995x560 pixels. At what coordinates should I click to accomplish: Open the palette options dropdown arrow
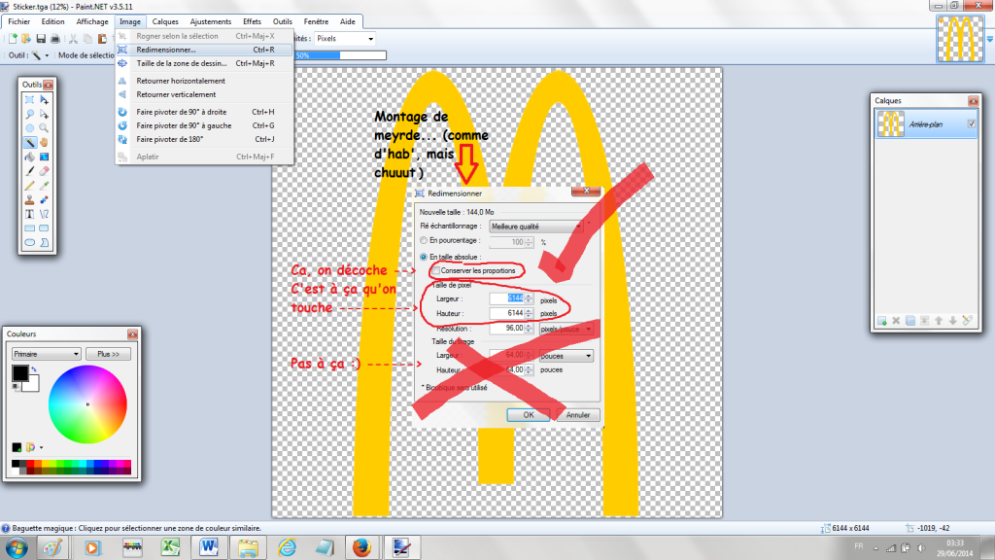(x=41, y=447)
